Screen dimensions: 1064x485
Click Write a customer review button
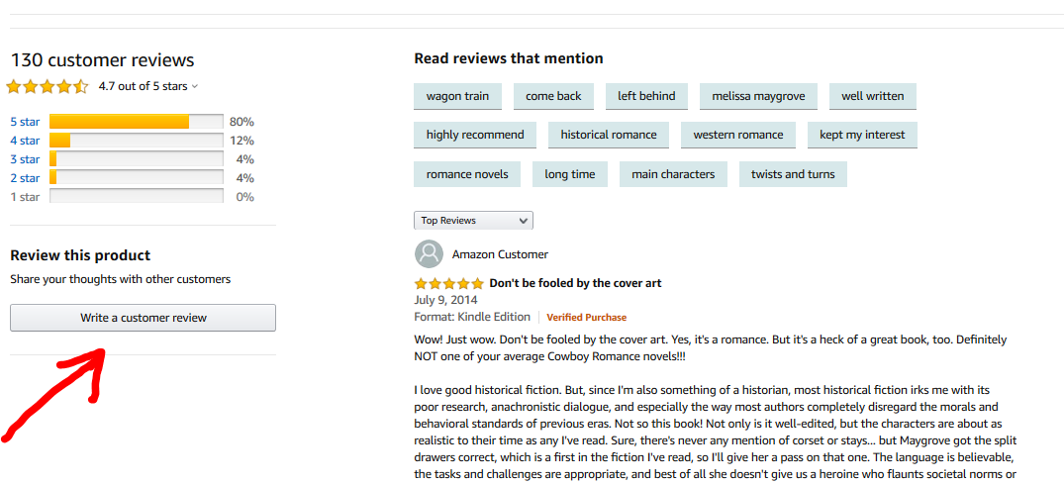[144, 318]
